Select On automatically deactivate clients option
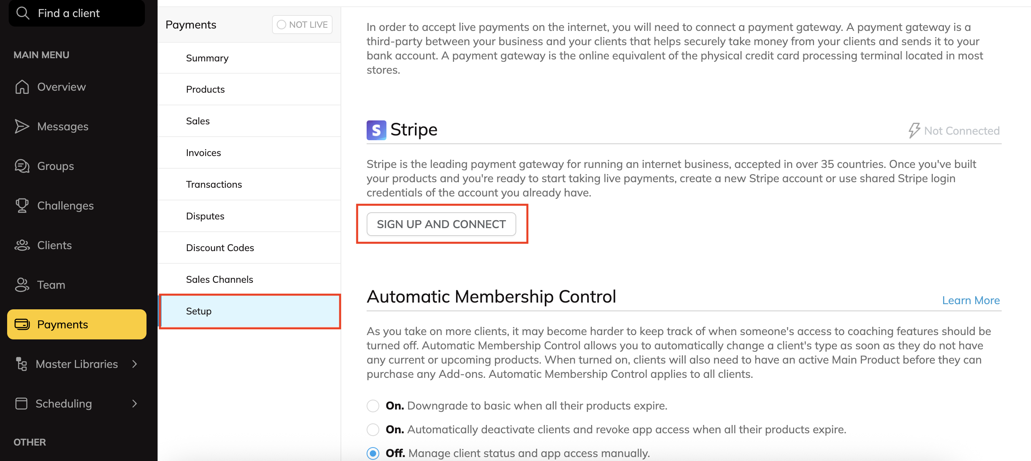The width and height of the screenshot is (1031, 461). tap(373, 429)
